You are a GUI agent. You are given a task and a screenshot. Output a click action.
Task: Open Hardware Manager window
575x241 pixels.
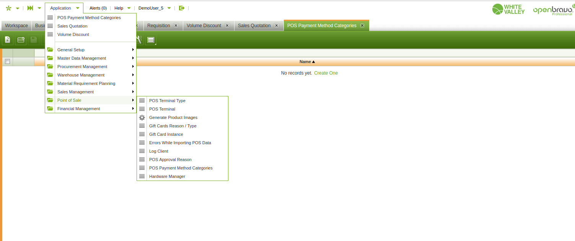182,176
